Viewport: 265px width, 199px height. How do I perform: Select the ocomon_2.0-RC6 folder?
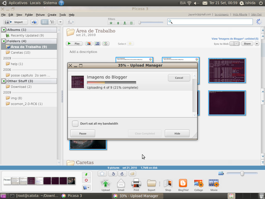[x=26, y=104]
